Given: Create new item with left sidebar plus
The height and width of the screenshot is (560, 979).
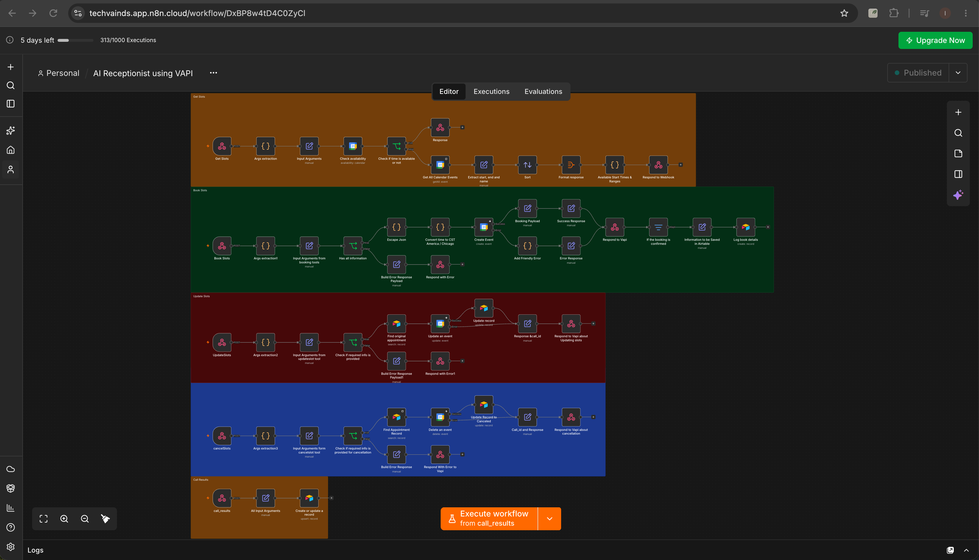Looking at the screenshot, I should click(x=11, y=67).
